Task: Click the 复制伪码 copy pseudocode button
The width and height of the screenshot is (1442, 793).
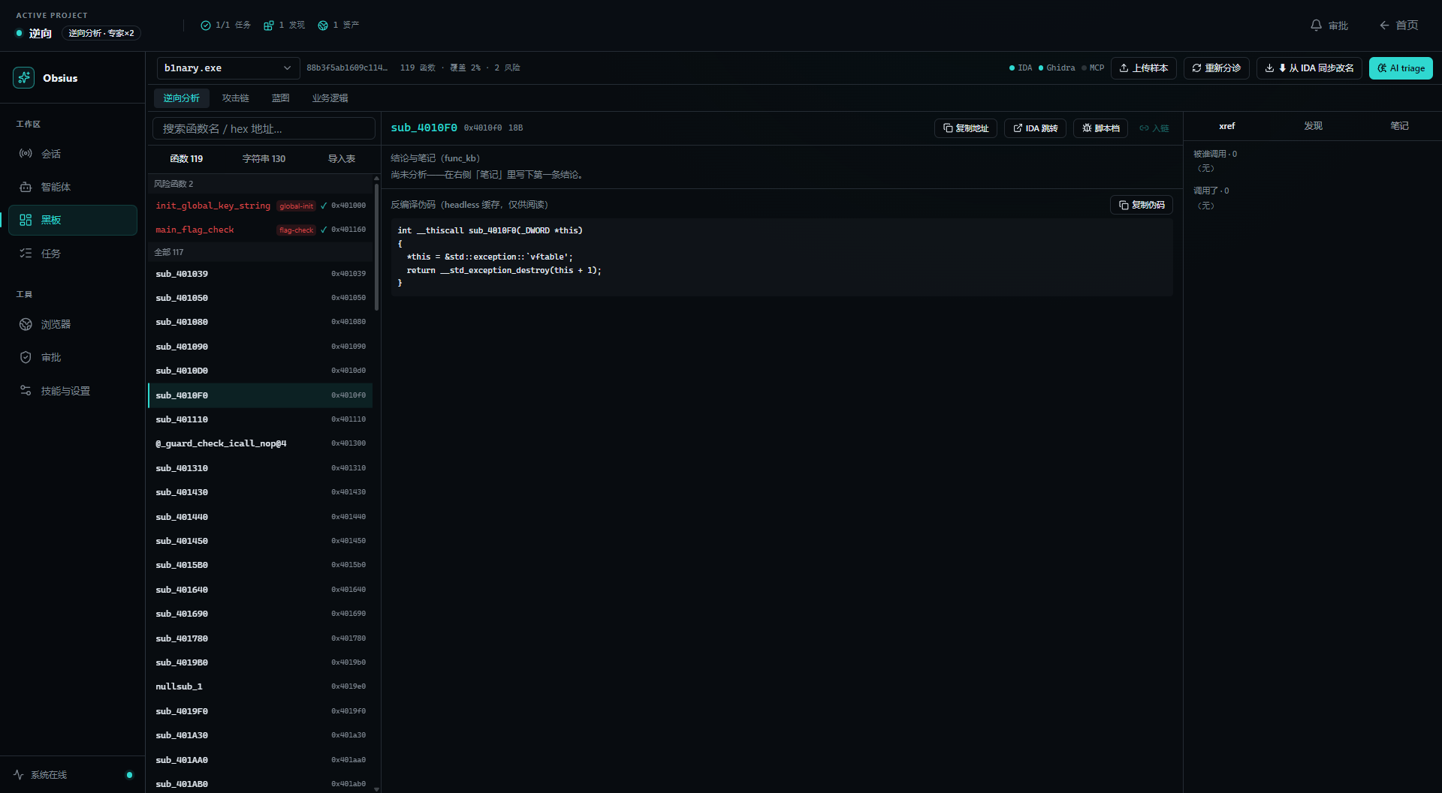Action: 1142,205
